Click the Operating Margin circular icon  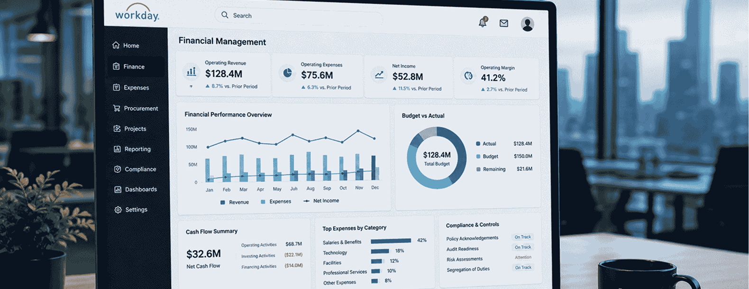(468, 76)
